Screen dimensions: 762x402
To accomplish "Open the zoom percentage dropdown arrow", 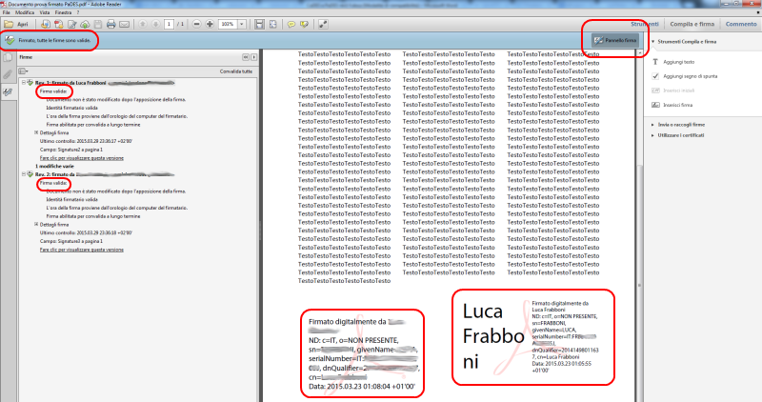I will pyautogui.click(x=242, y=24).
